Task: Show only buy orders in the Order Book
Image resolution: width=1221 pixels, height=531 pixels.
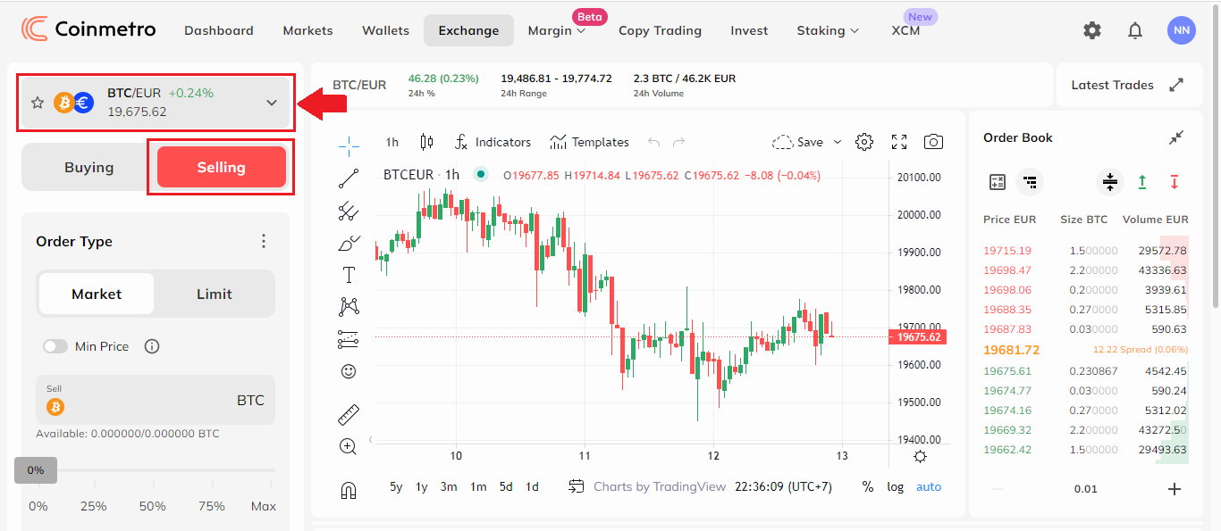Action: [1141, 182]
